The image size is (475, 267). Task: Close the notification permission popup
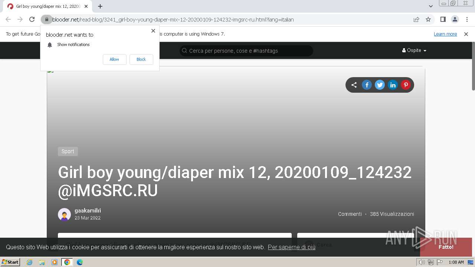click(x=153, y=31)
